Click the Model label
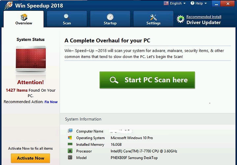This screenshot has height=165, width=237. (x=81, y=158)
